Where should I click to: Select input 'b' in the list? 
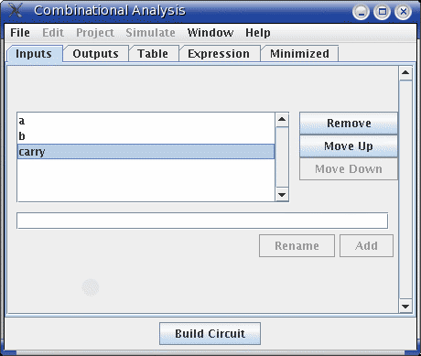click(x=146, y=136)
